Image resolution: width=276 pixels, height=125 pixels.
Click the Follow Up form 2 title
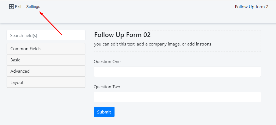[x=252, y=7]
